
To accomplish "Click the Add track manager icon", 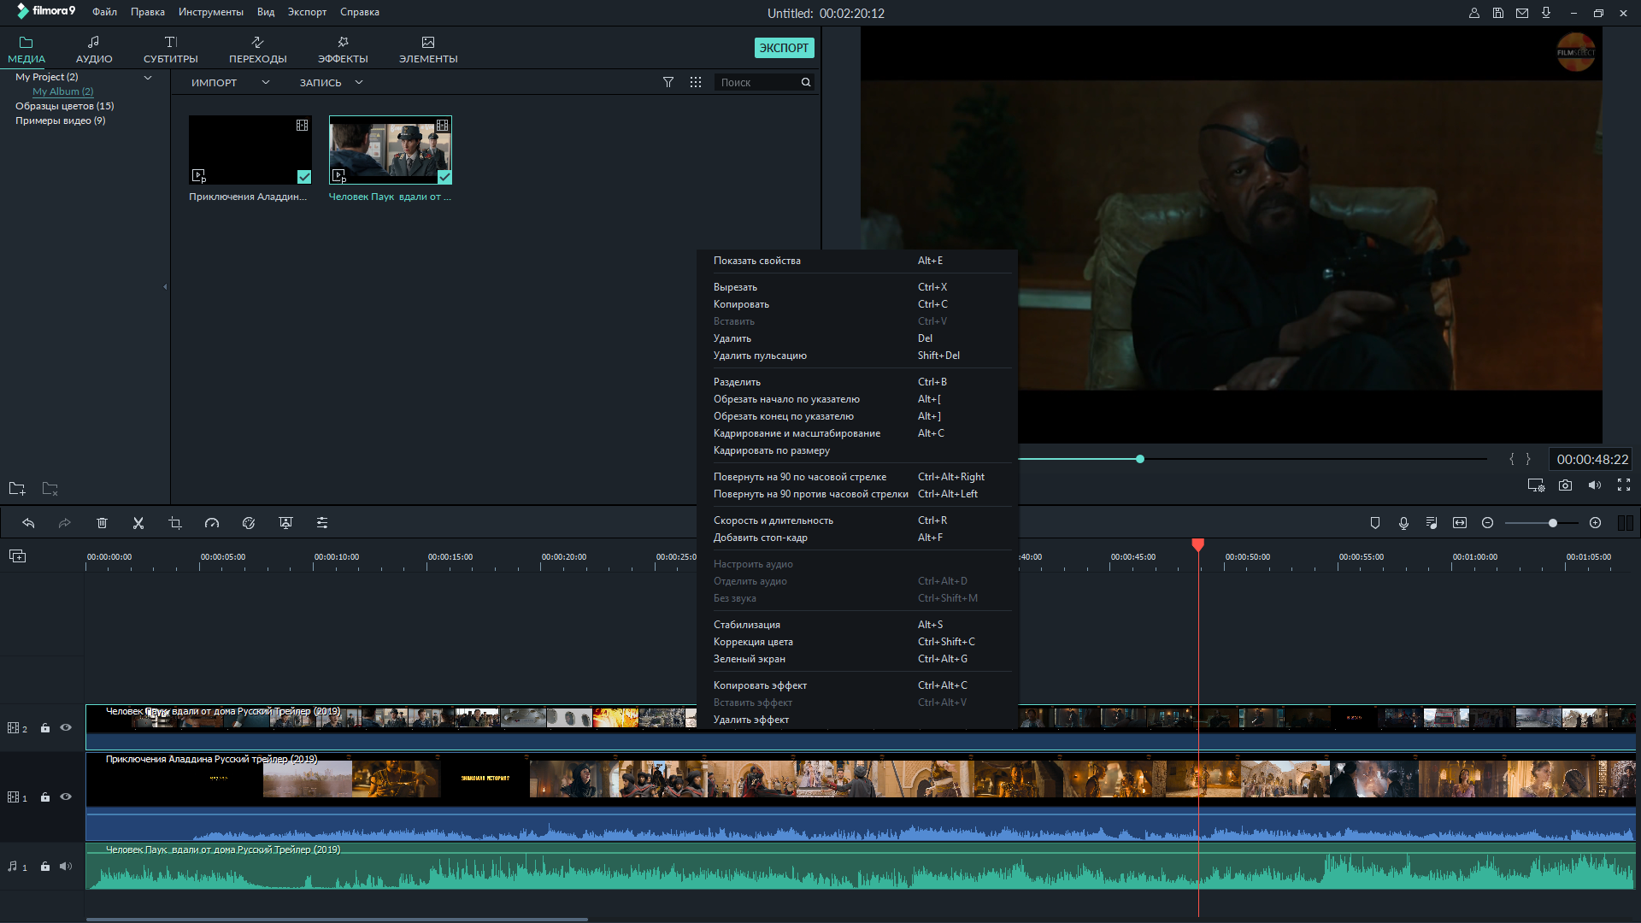I will [17, 556].
